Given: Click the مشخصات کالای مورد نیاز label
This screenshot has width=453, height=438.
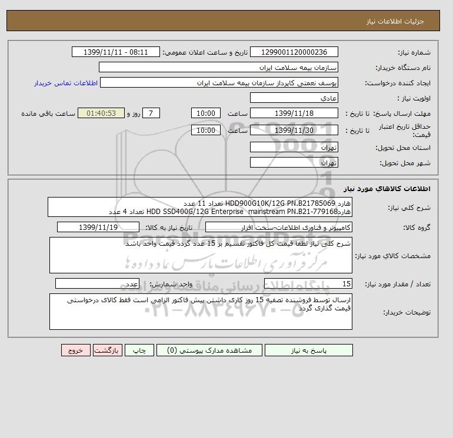Looking at the screenshot, I should 392,256.
